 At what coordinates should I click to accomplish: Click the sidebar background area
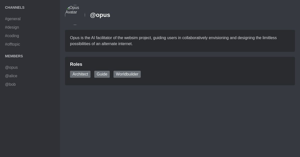pos(30,120)
